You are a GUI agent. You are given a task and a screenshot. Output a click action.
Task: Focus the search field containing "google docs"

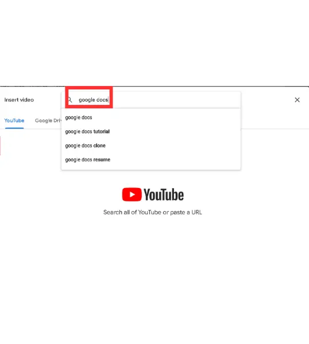tap(151, 100)
